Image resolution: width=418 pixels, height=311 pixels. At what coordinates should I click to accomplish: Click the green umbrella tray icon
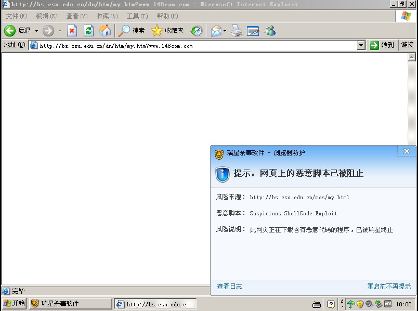click(351, 304)
